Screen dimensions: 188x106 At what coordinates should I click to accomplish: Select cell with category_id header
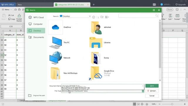point(10,35)
